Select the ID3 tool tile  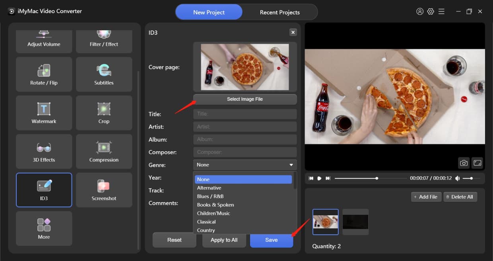(x=44, y=190)
